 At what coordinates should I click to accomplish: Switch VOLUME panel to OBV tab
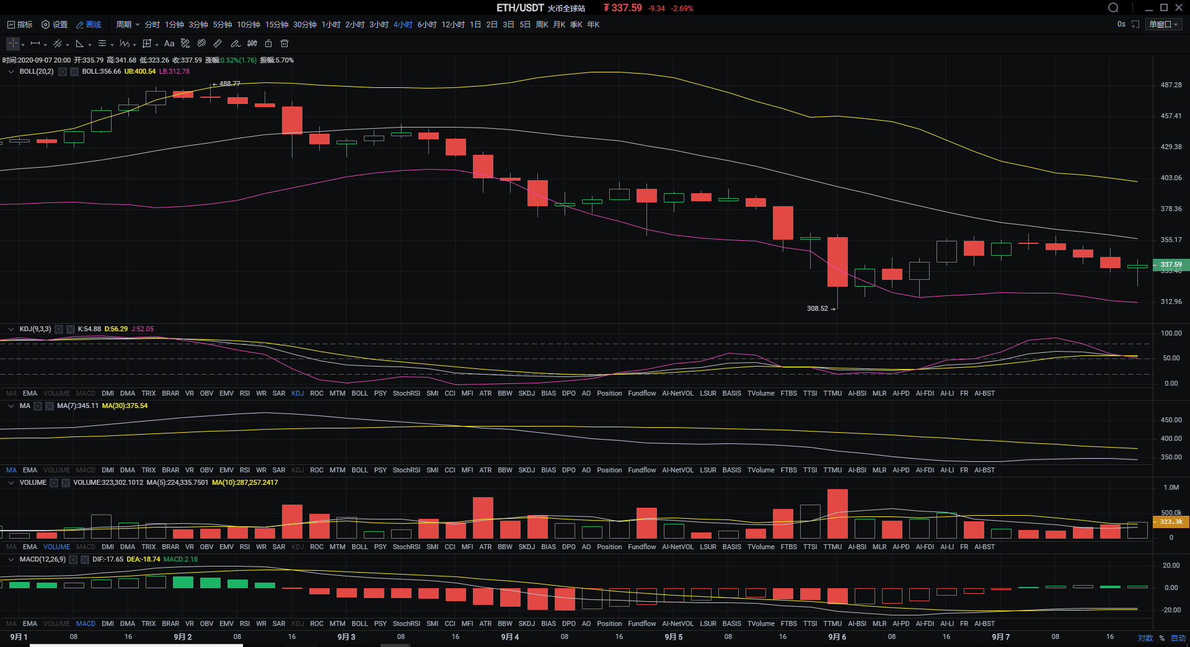[207, 547]
